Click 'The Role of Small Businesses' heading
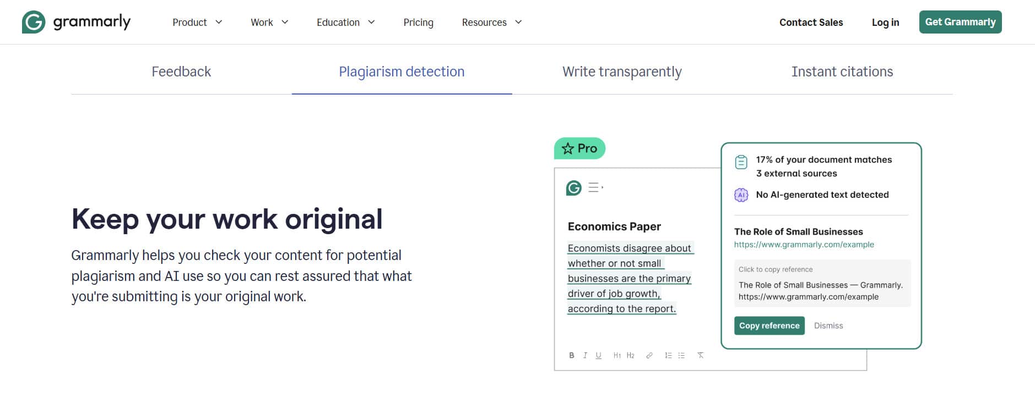1035x409 pixels. (x=798, y=232)
